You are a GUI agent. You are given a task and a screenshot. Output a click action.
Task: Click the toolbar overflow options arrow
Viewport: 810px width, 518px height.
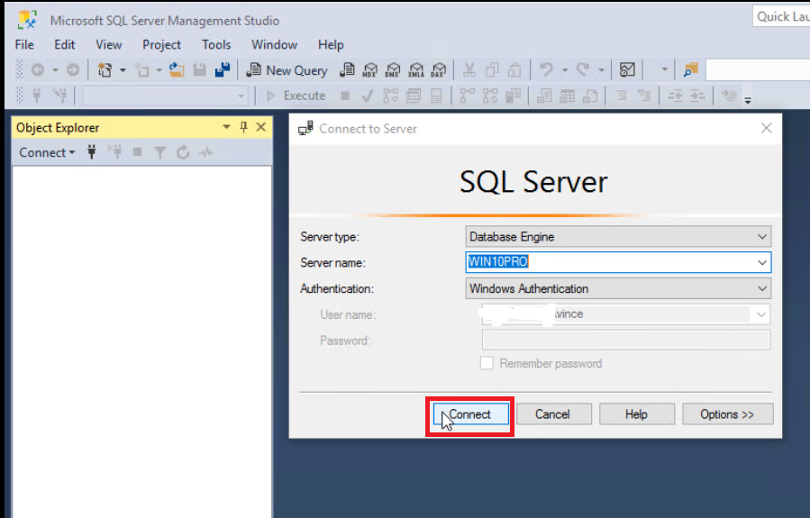click(748, 99)
